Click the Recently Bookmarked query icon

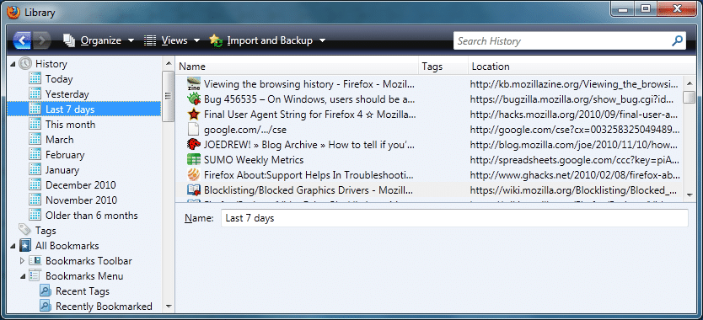click(46, 307)
